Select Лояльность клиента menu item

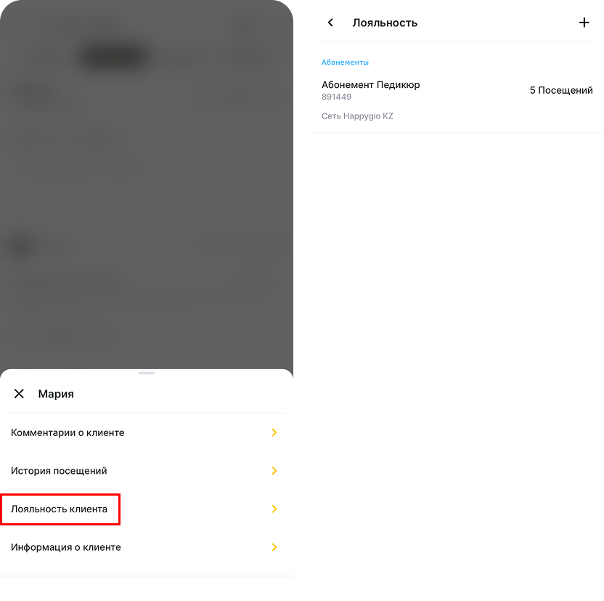pos(147,509)
